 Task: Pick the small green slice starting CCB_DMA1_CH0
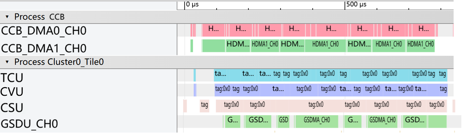point(192,45)
